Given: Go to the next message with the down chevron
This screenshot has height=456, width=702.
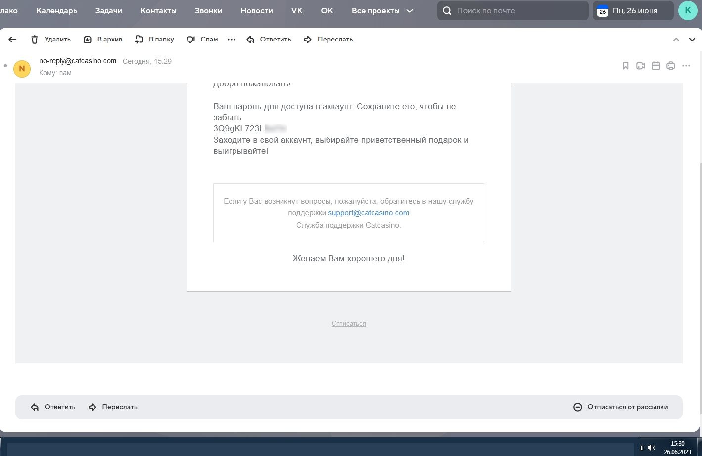Looking at the screenshot, I should [692, 40].
